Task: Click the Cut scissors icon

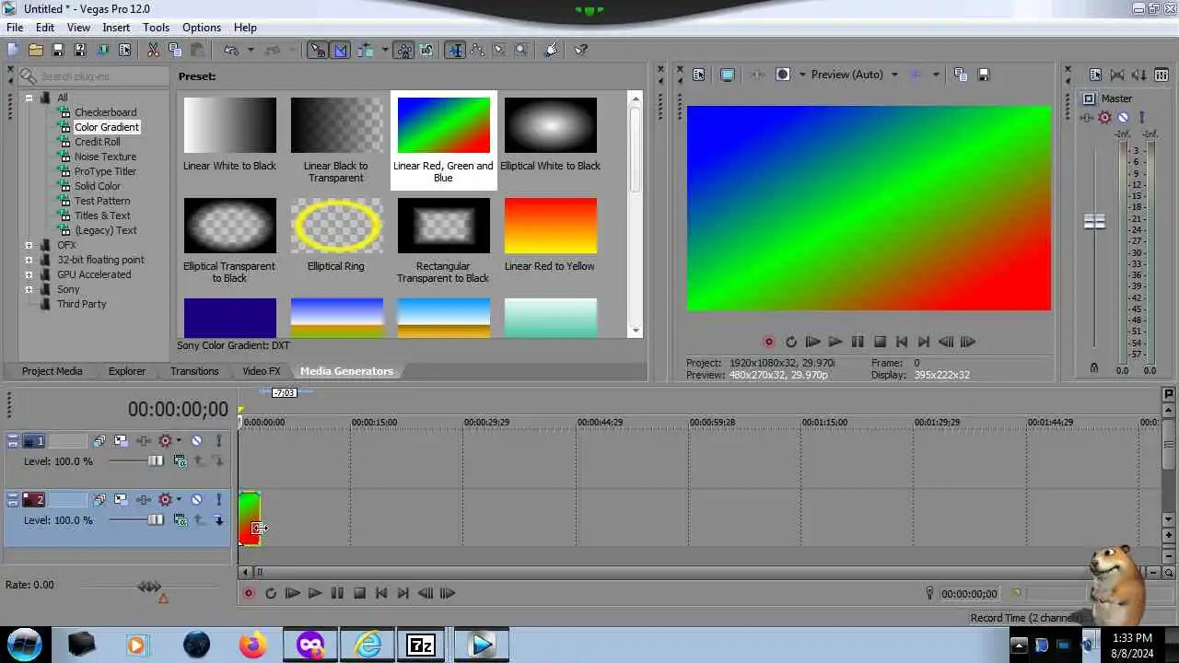Action: 153,50
